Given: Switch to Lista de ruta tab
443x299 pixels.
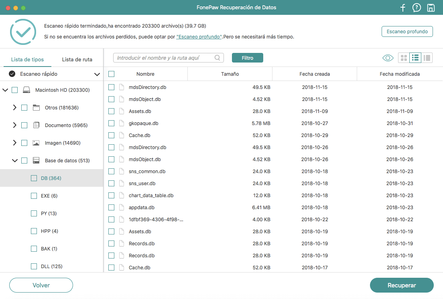Looking at the screenshot, I should [x=77, y=59].
